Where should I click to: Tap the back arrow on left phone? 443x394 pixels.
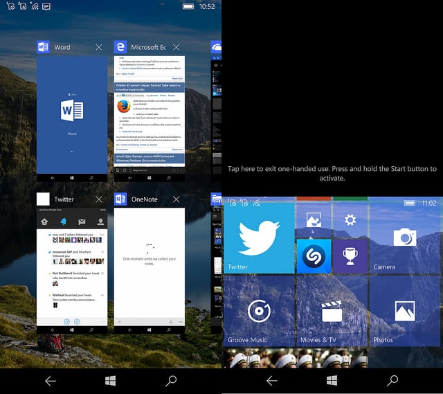[x=51, y=381]
